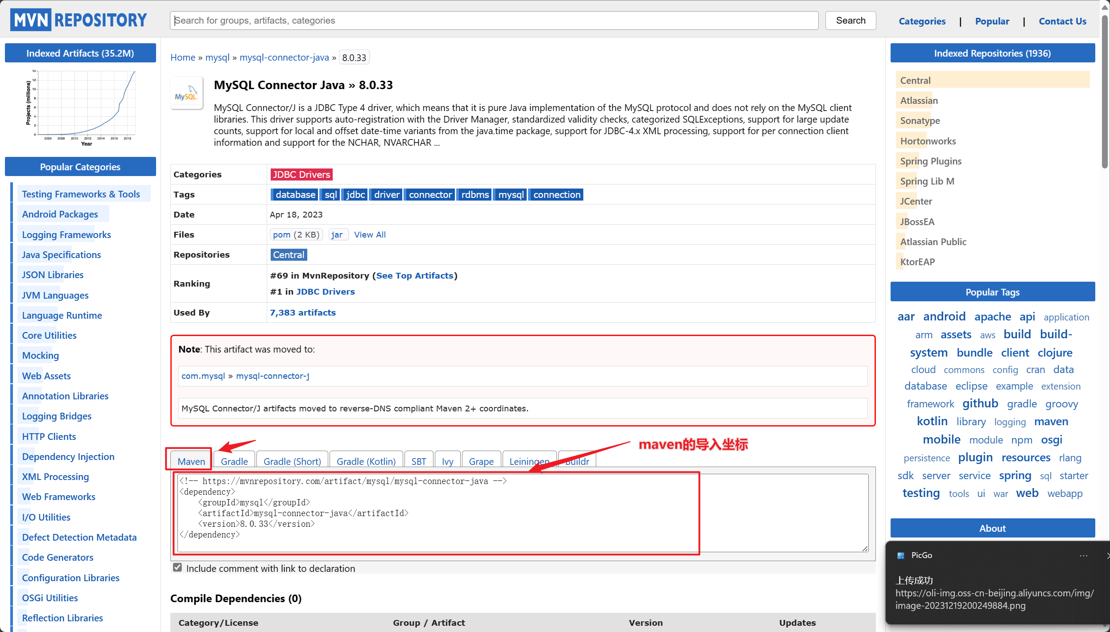Click inside the Maven dependency code textarea
Image resolution: width=1110 pixels, height=632 pixels.
click(523, 513)
